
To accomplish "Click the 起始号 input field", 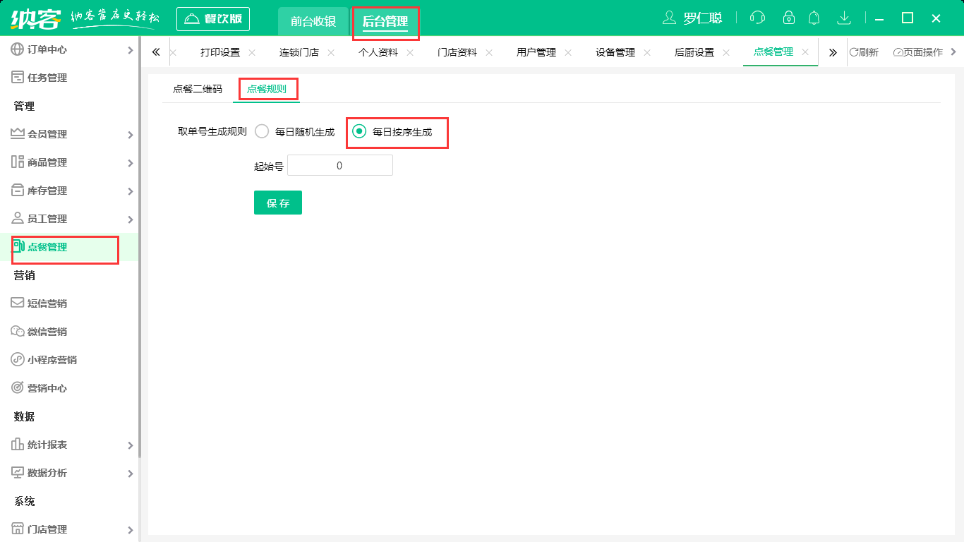I will pos(339,166).
